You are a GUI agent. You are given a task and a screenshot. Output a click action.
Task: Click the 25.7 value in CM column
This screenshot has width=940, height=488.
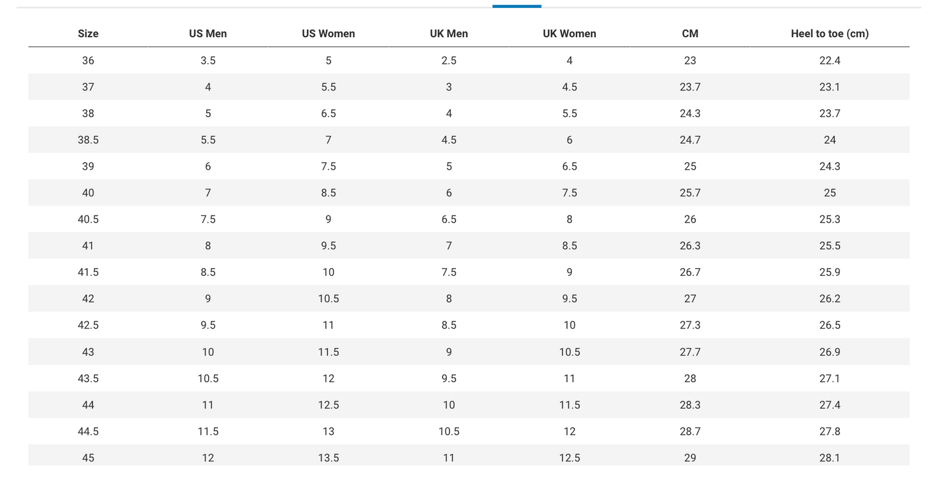tap(690, 193)
